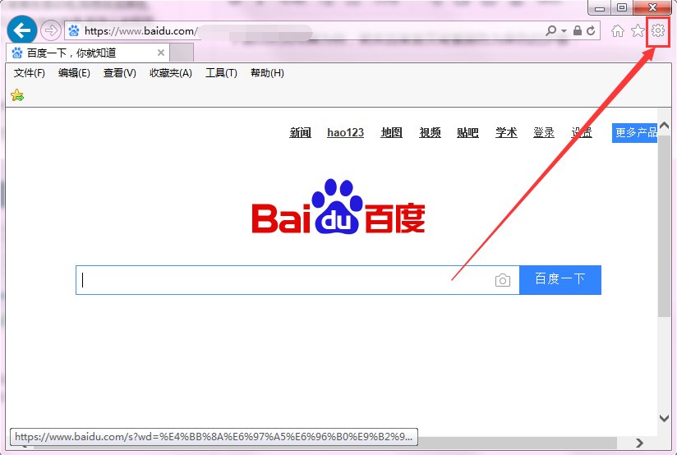
Task: Select the 百度一下，你就知道 tab
Action: tap(88, 53)
